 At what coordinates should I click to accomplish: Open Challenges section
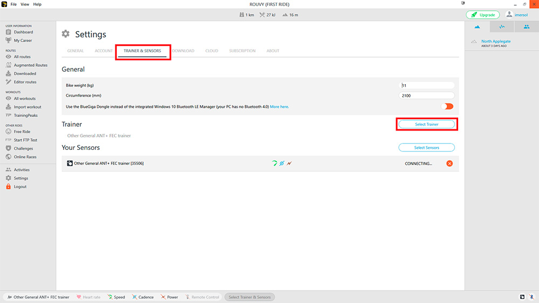pyautogui.click(x=19, y=149)
